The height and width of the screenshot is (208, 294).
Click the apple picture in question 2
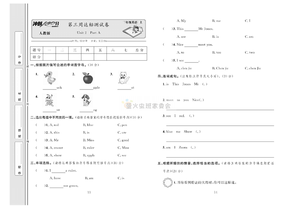(x=88, y=78)
